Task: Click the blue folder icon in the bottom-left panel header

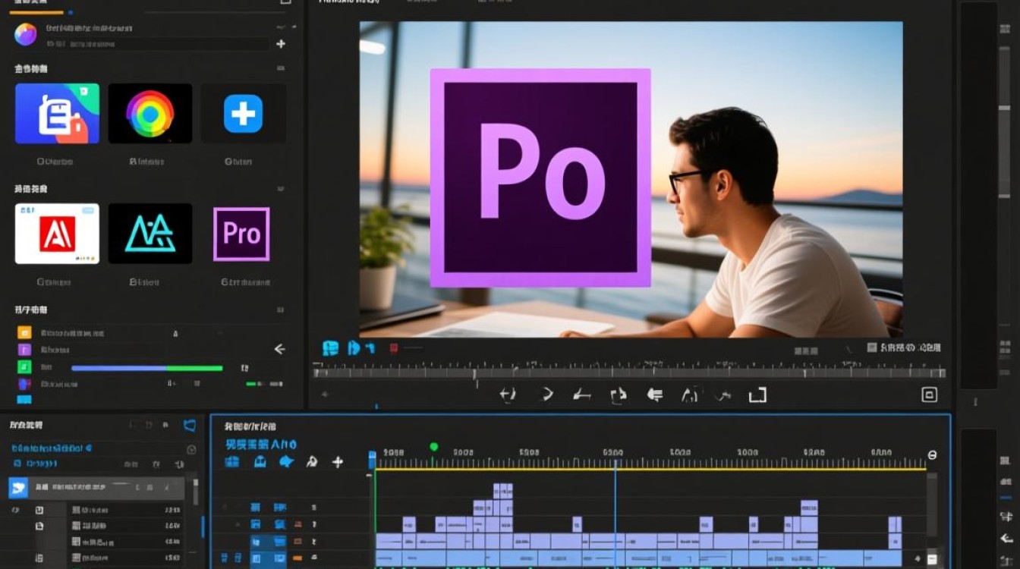Action: tap(190, 426)
